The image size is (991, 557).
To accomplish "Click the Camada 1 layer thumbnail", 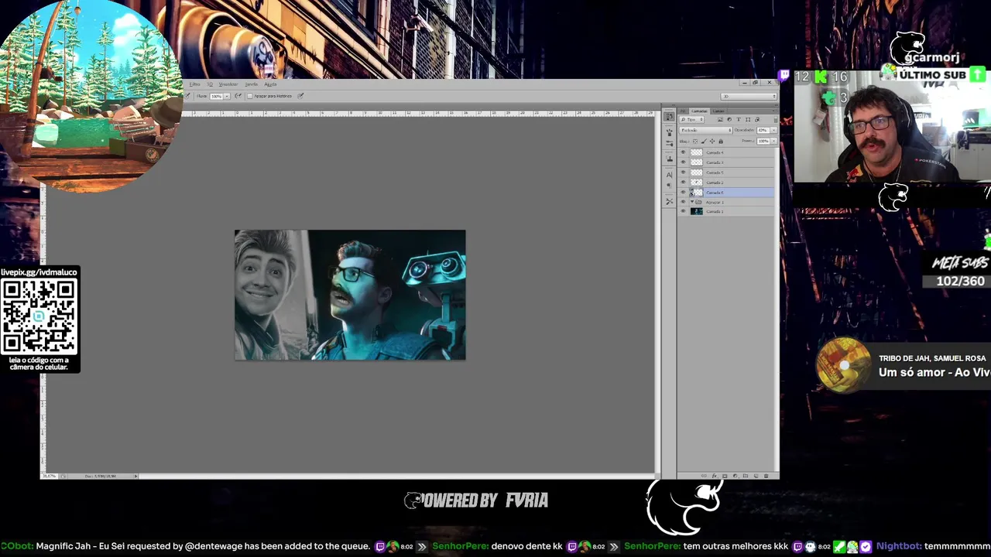I will click(x=697, y=211).
